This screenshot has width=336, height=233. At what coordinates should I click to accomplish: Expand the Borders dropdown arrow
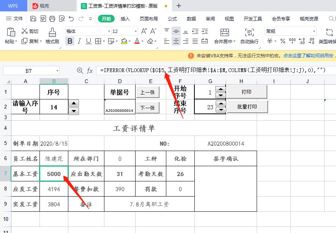pos(104,41)
